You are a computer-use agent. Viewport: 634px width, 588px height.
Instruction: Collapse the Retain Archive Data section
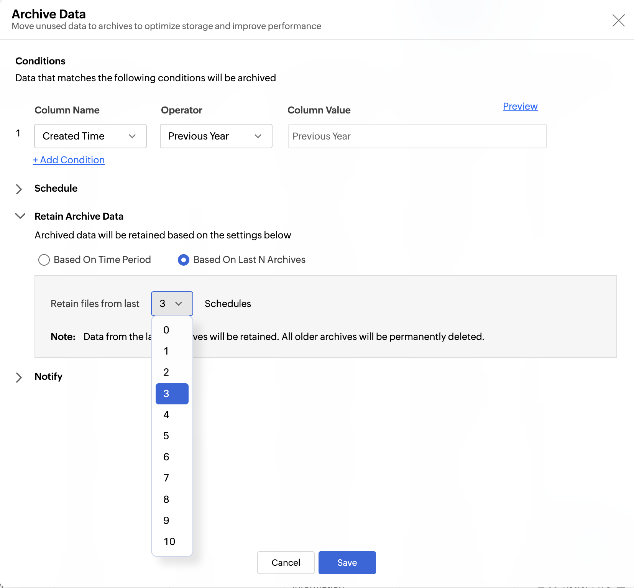20,216
